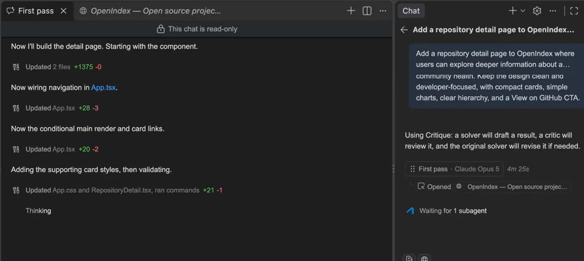Image resolution: width=584 pixels, height=261 pixels.
Task: Open the editor's more actions ellipsis menu
Action: pos(383,11)
